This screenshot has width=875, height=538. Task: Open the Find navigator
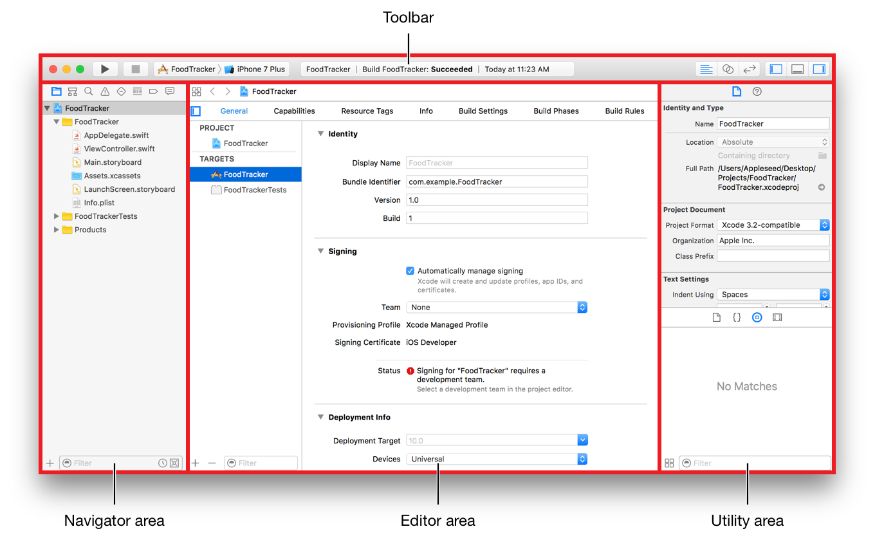89,91
